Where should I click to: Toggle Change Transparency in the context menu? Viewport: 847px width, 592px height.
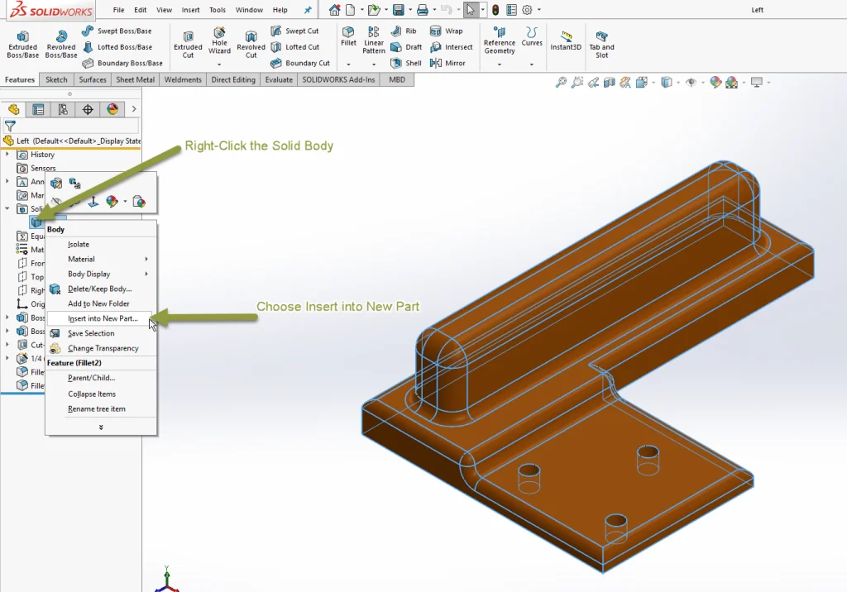(101, 347)
